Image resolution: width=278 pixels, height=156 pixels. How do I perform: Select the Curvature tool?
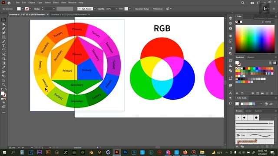[3, 33]
